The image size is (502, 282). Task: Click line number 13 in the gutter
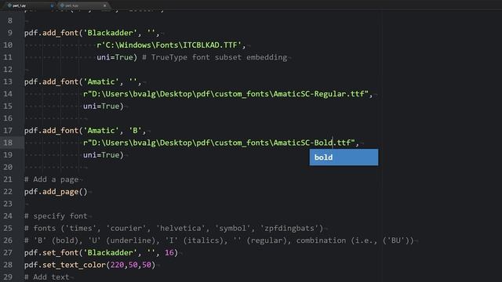pyautogui.click(x=8, y=81)
